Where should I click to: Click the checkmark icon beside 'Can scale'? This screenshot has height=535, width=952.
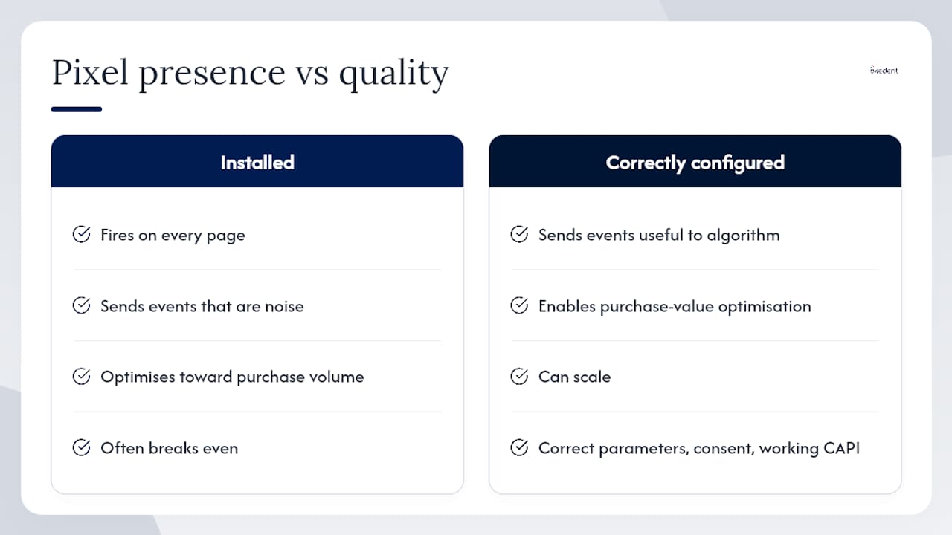tap(519, 377)
